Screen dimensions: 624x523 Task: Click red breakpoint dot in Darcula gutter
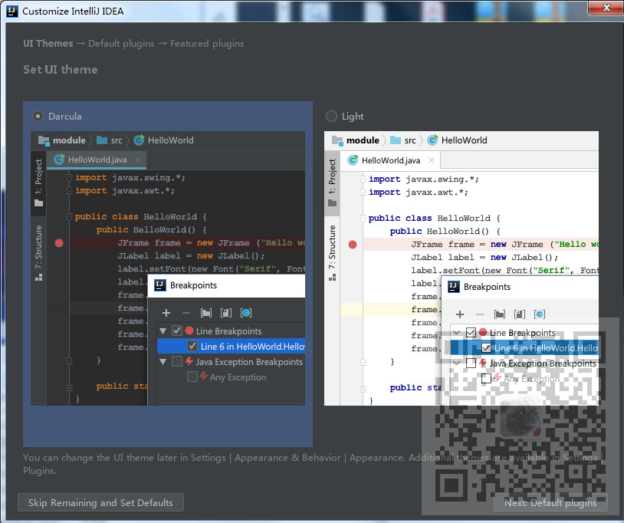[x=59, y=243]
